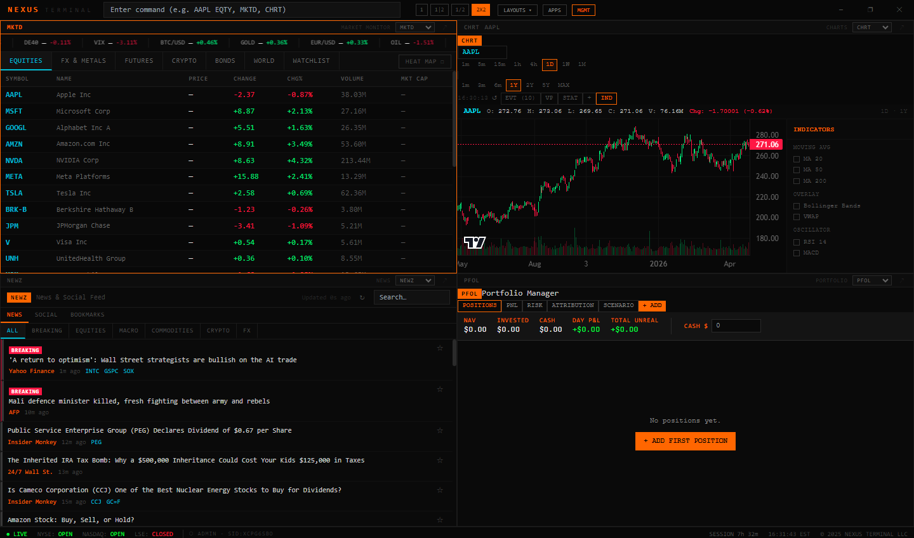Switch to the 1/2 stacked layout
914x538 pixels.
click(460, 10)
